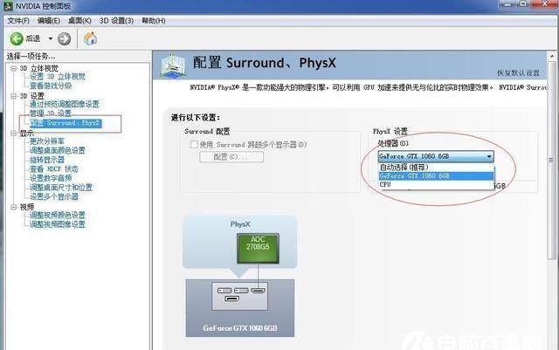Open the Back history dropdown arrow
The height and width of the screenshot is (350, 559).
(x=51, y=38)
